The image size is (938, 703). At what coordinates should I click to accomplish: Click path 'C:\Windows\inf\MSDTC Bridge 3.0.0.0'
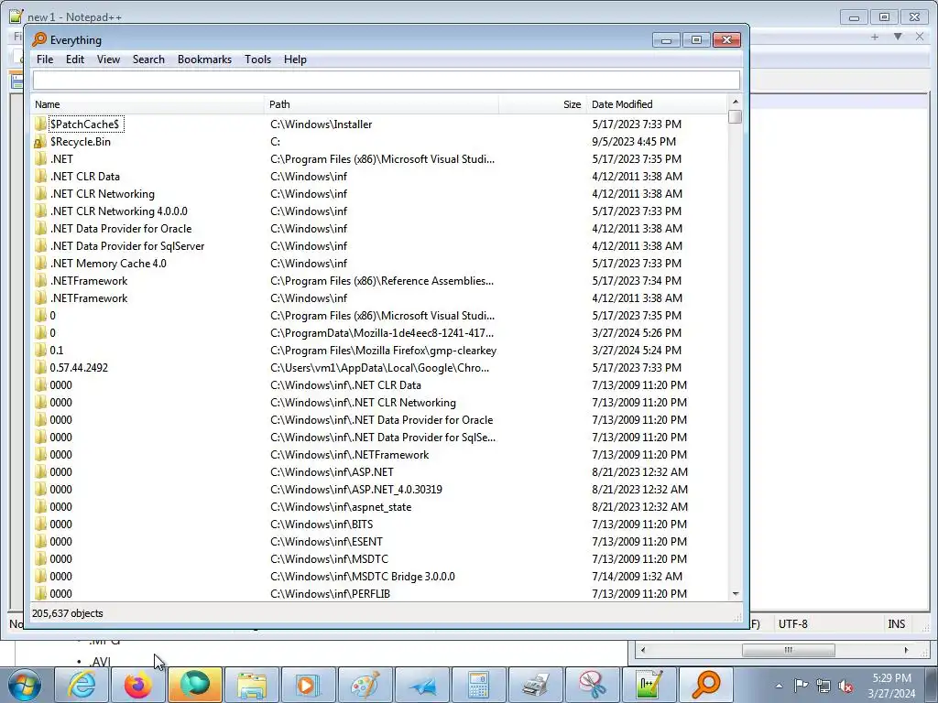[x=363, y=577]
